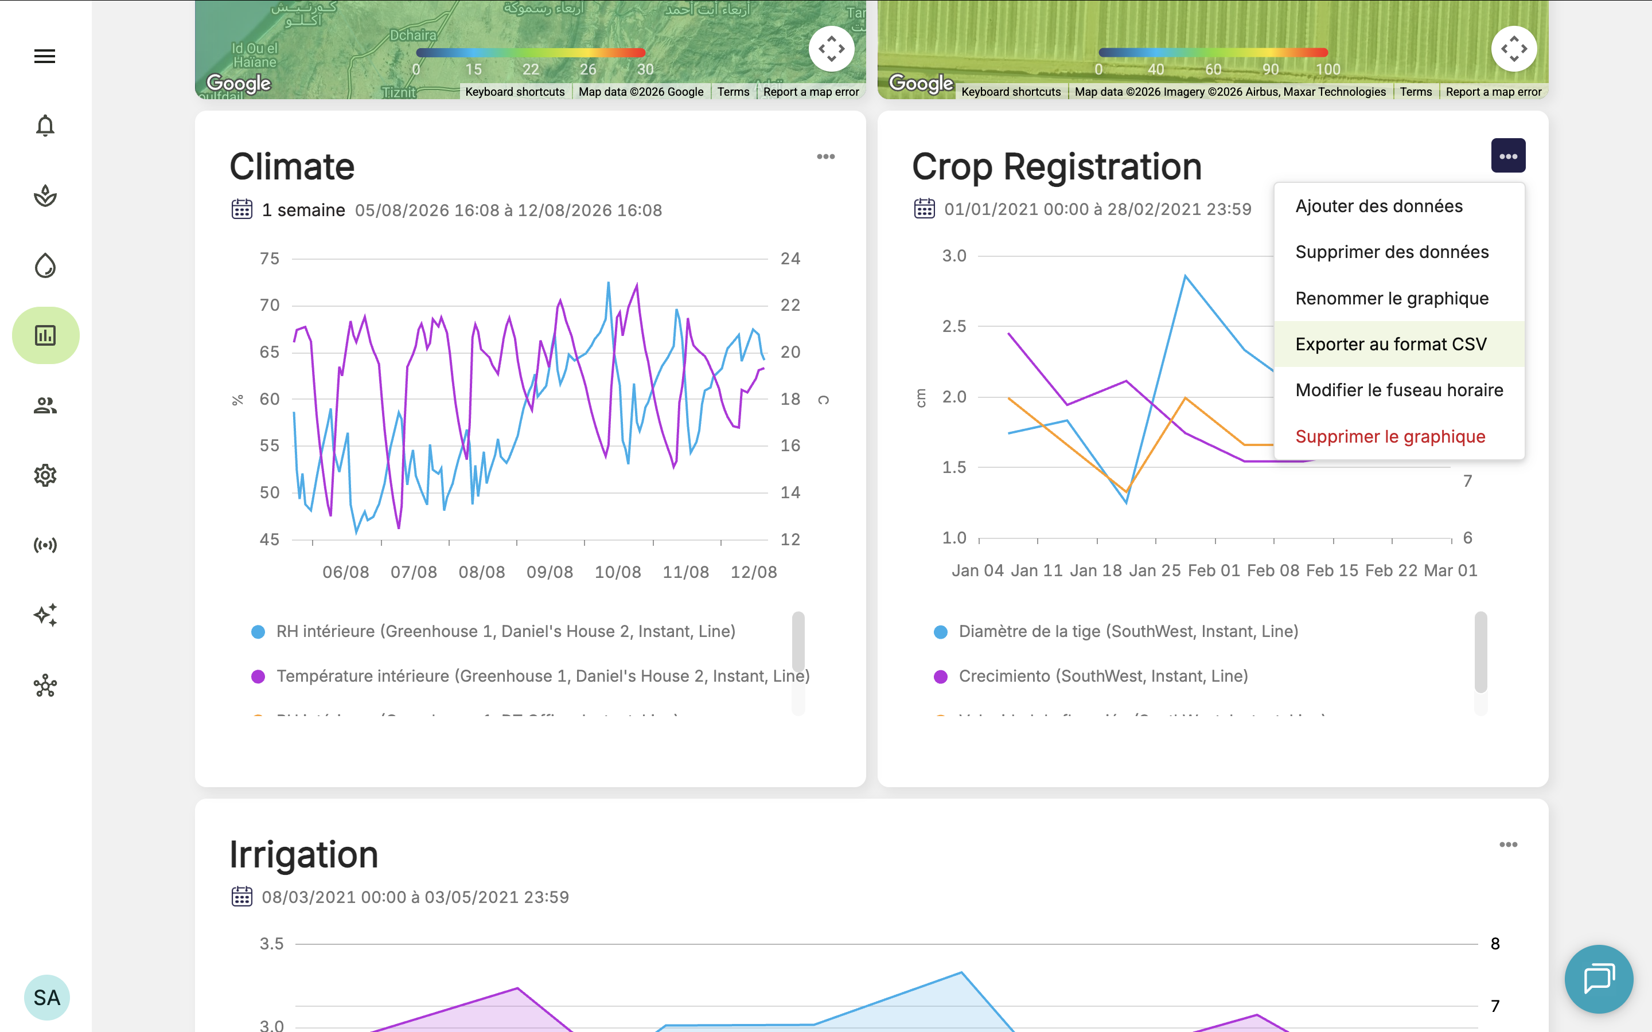
Task: Toggle Diamètre de la tige series
Action: [1116, 631]
